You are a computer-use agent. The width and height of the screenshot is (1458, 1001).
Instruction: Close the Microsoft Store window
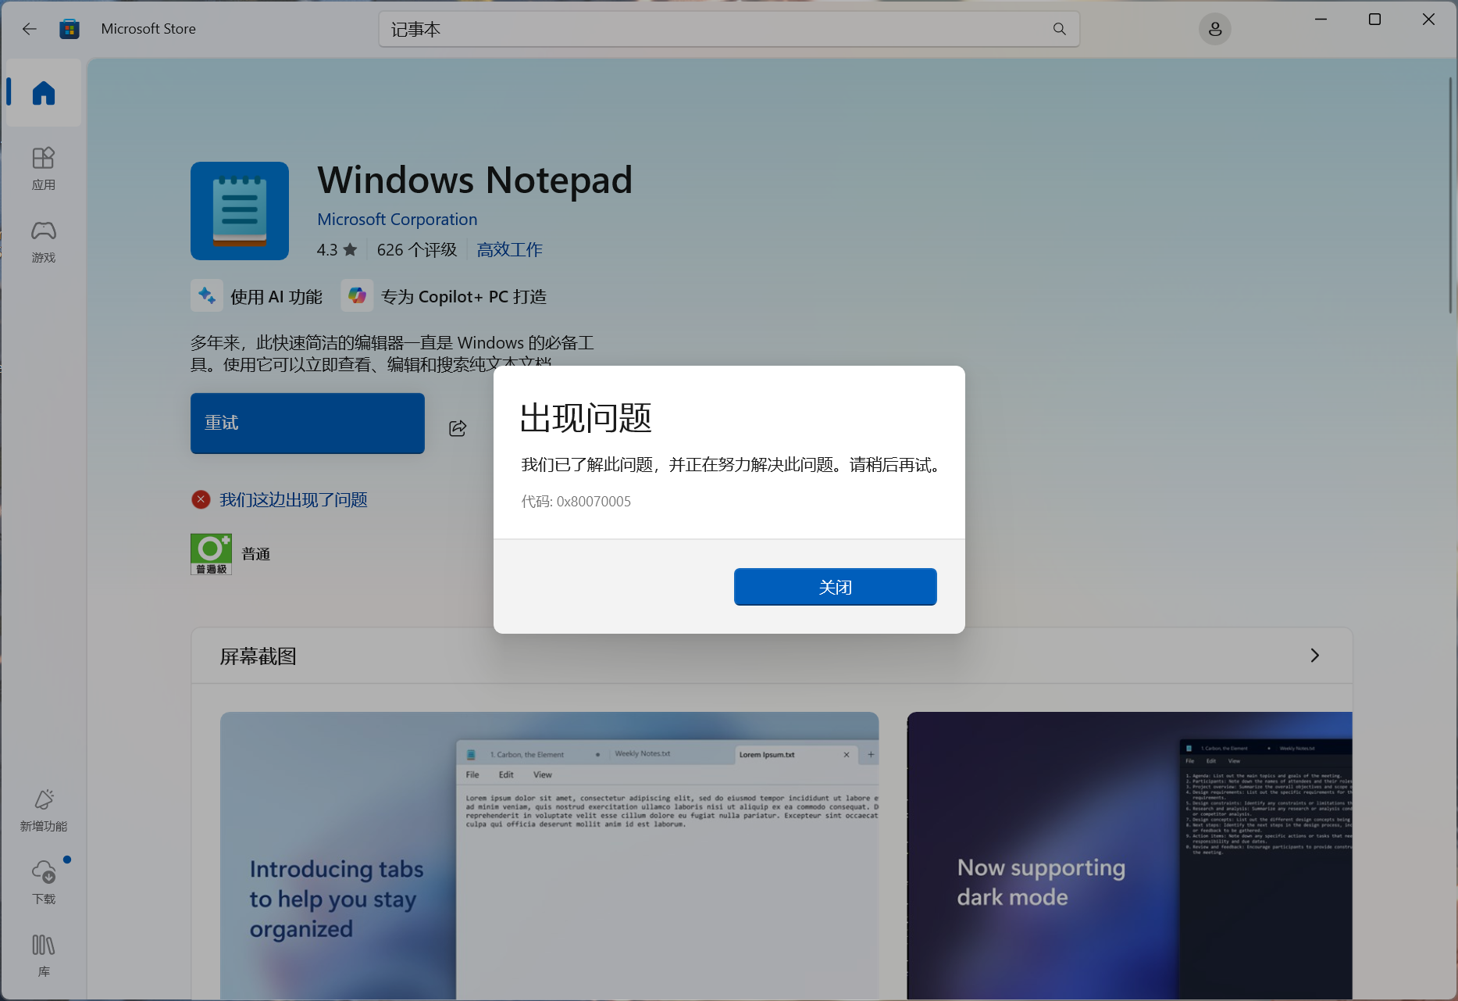pos(1428,20)
